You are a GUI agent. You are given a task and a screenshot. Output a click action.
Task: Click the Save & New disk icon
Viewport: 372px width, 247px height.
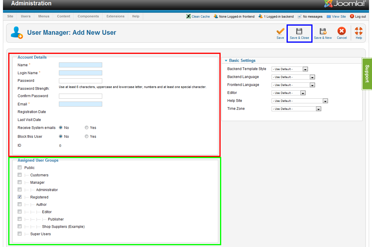pos(323,31)
